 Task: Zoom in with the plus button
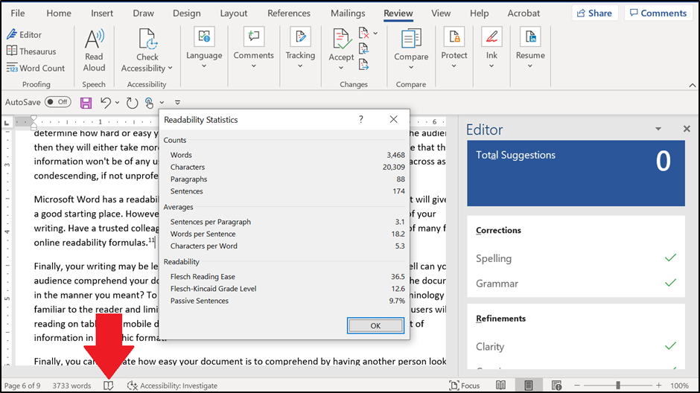point(659,385)
